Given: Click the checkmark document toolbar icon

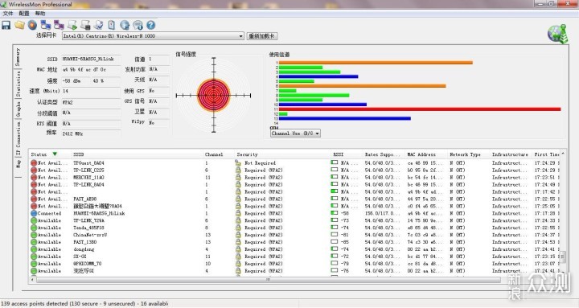Looking at the screenshot, I should 99,25.
